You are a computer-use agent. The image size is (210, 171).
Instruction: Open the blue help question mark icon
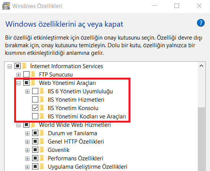pyautogui.click(x=200, y=23)
